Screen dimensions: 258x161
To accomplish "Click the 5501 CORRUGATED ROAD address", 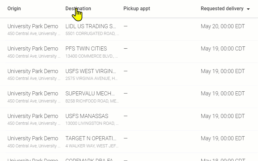I will 92,33.
